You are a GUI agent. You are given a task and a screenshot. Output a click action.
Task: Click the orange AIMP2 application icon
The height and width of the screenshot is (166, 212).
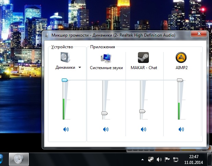(181, 58)
